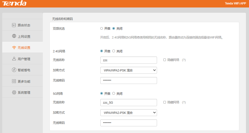Click the 5G网络 label
Screen dimensions: 249x133
(58, 94)
